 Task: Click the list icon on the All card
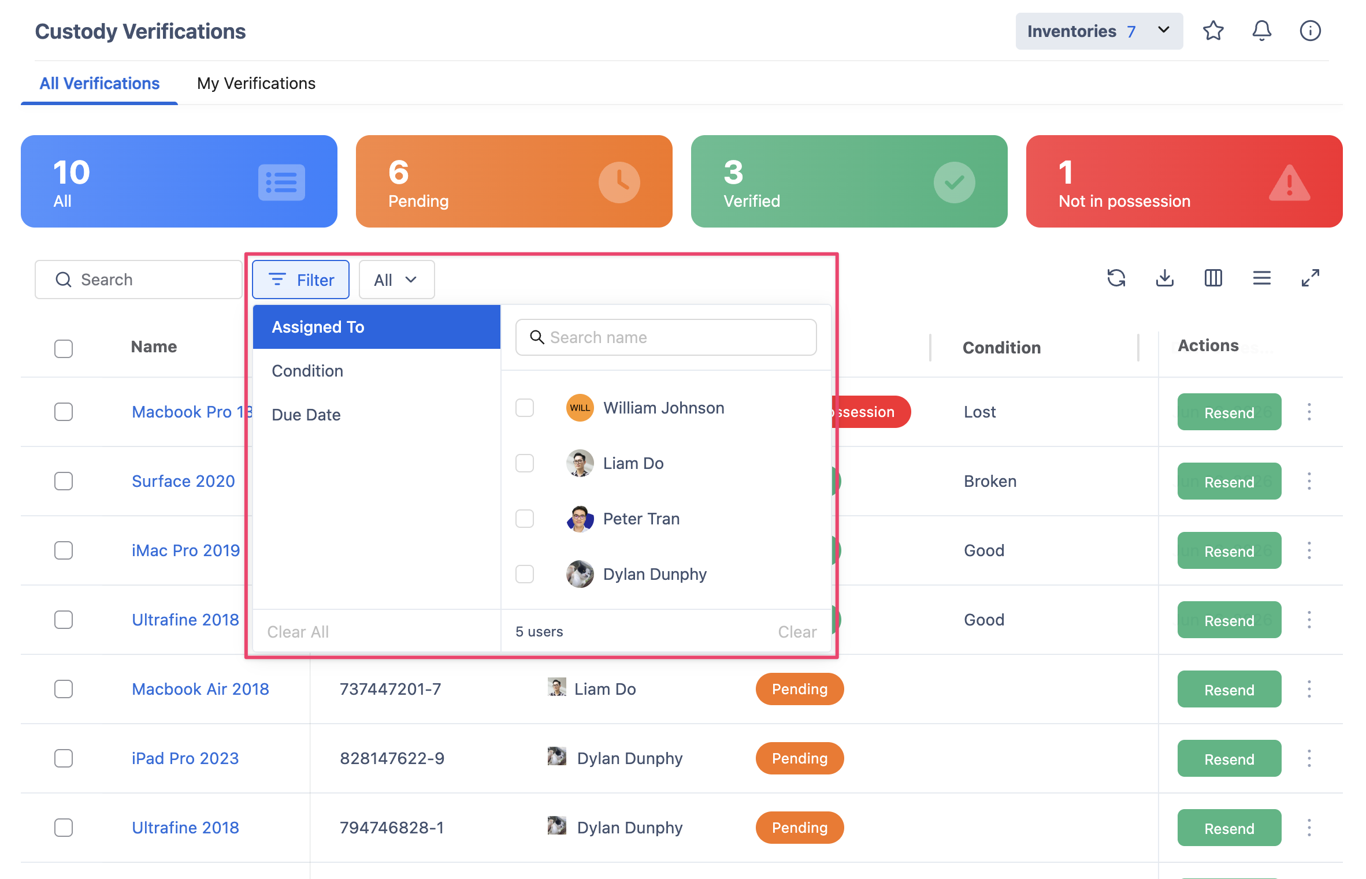point(281,182)
